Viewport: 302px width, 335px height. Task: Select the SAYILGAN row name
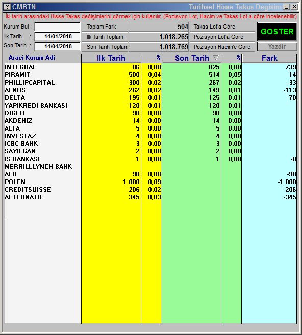tap(20, 151)
